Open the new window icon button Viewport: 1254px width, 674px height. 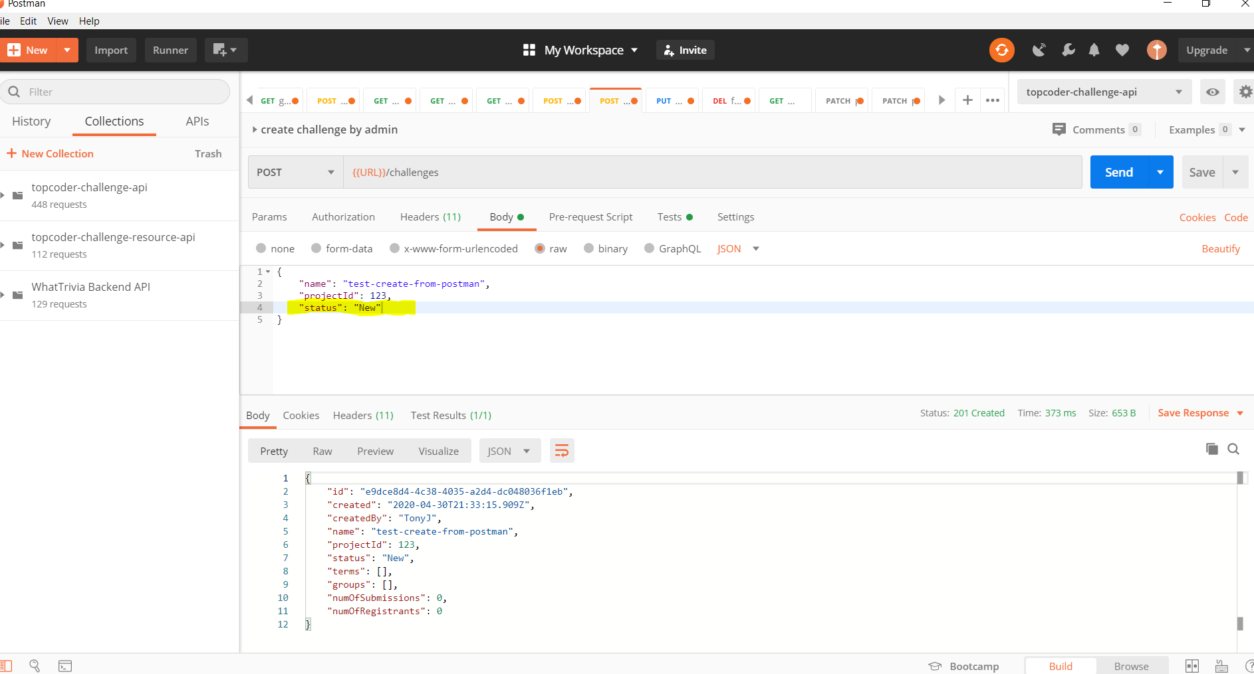tap(225, 50)
